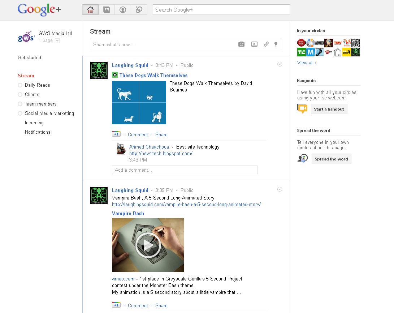Screen dimensions: 394x313
Task: Open Laughing Squid avatar on 3:39 PM post
Action: click(99, 196)
